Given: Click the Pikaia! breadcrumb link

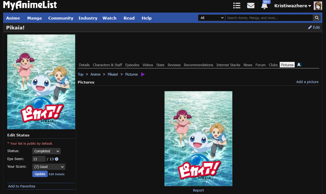Looking at the screenshot, I should coord(113,74).
